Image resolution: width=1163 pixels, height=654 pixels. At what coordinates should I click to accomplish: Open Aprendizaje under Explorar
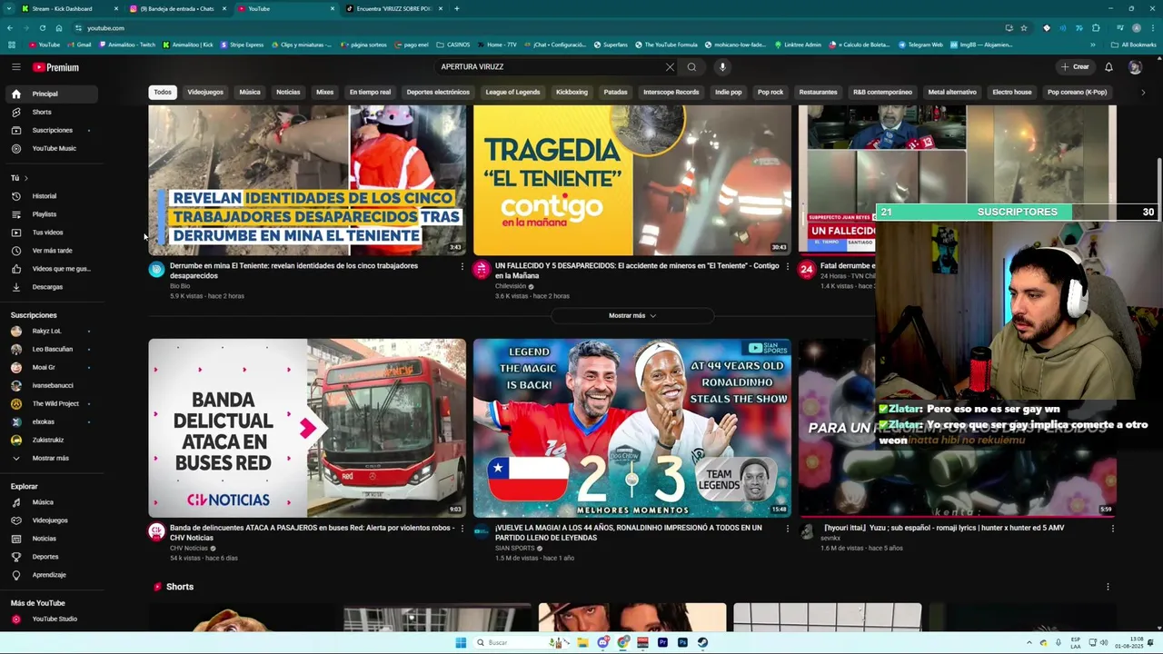pyautogui.click(x=51, y=575)
